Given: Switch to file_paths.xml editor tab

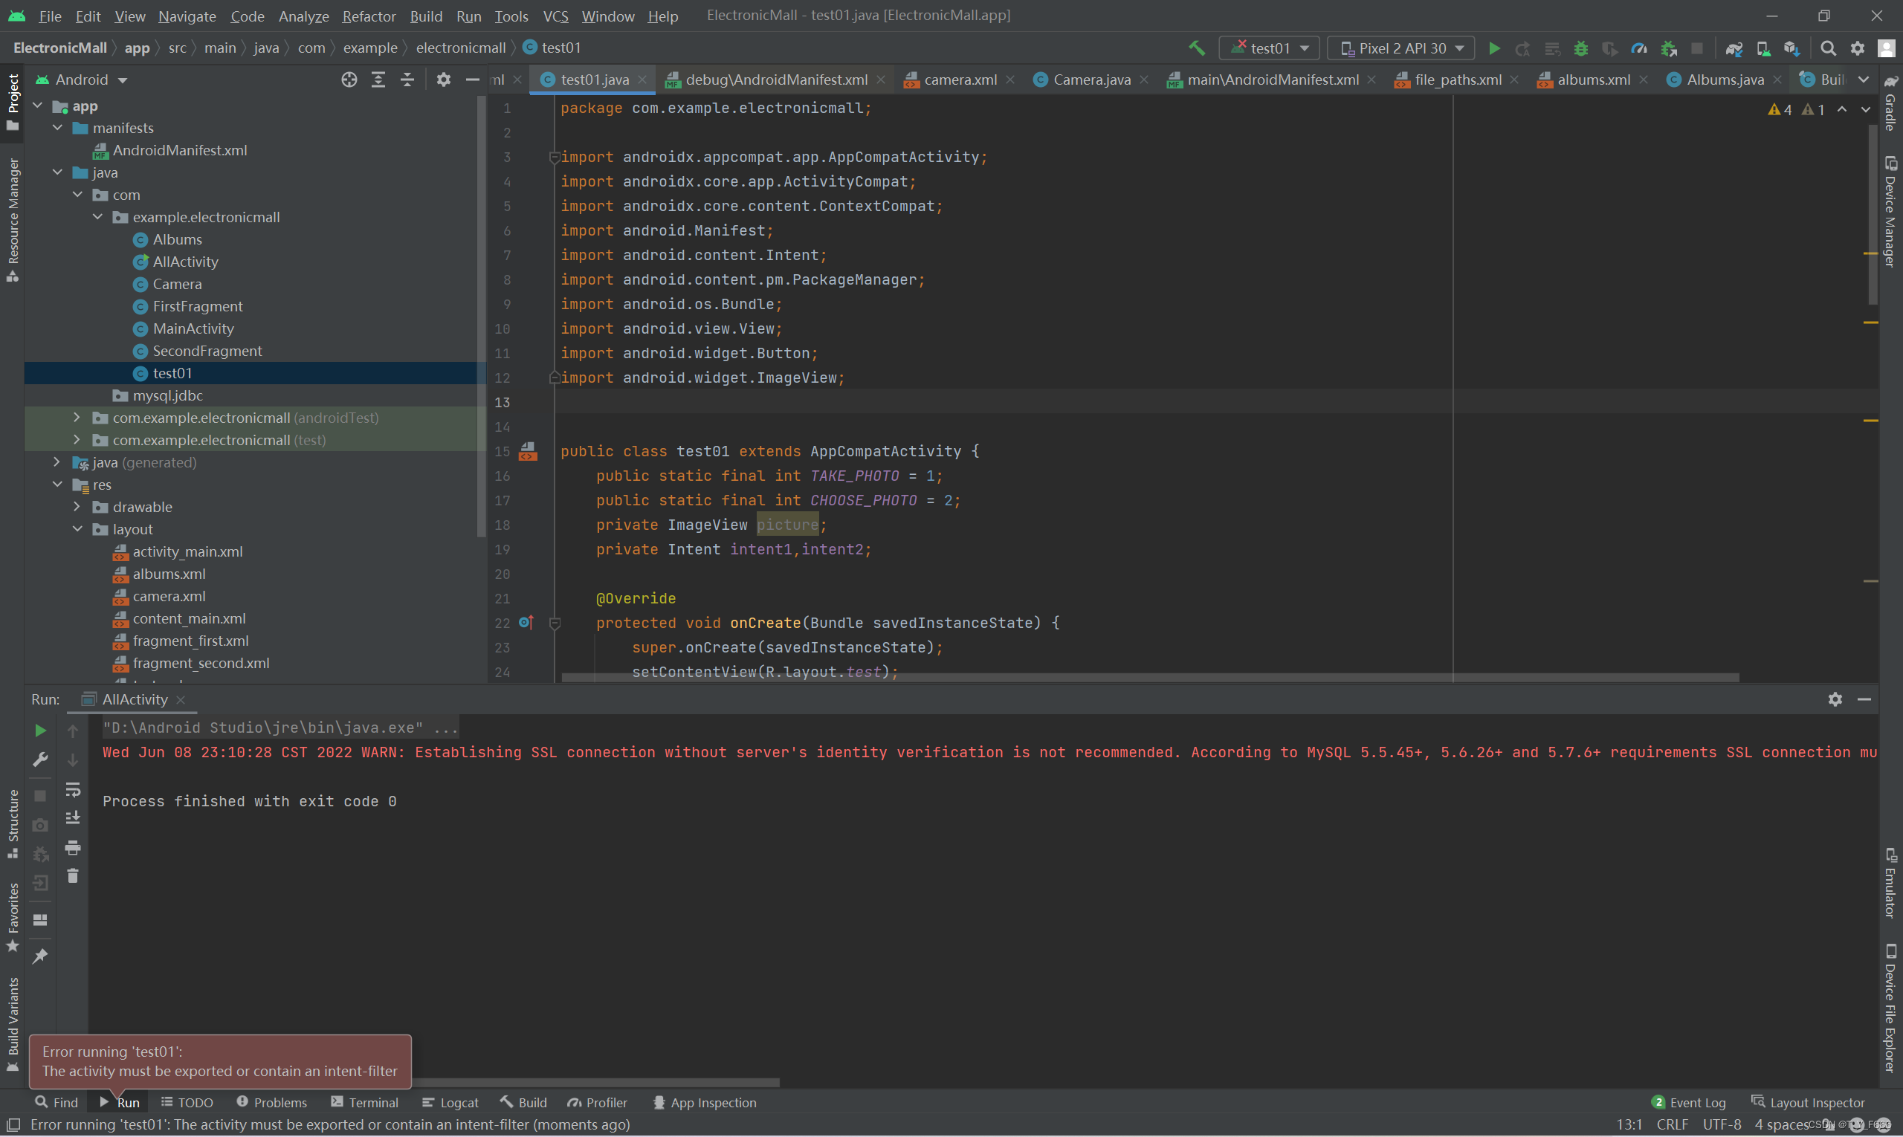Looking at the screenshot, I should (x=1457, y=80).
